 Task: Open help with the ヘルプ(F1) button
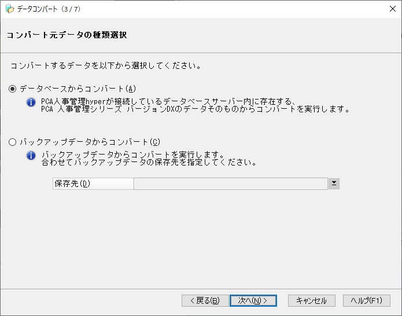click(x=367, y=300)
